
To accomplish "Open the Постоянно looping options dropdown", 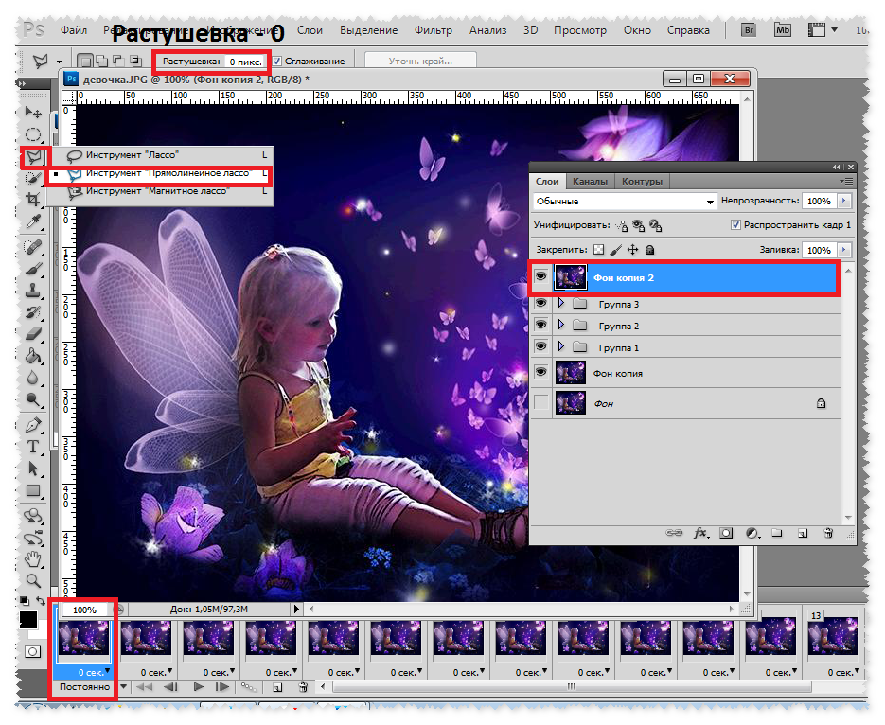I will (x=122, y=686).
